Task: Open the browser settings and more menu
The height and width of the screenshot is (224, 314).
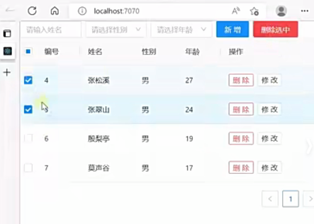Action: pos(305,11)
